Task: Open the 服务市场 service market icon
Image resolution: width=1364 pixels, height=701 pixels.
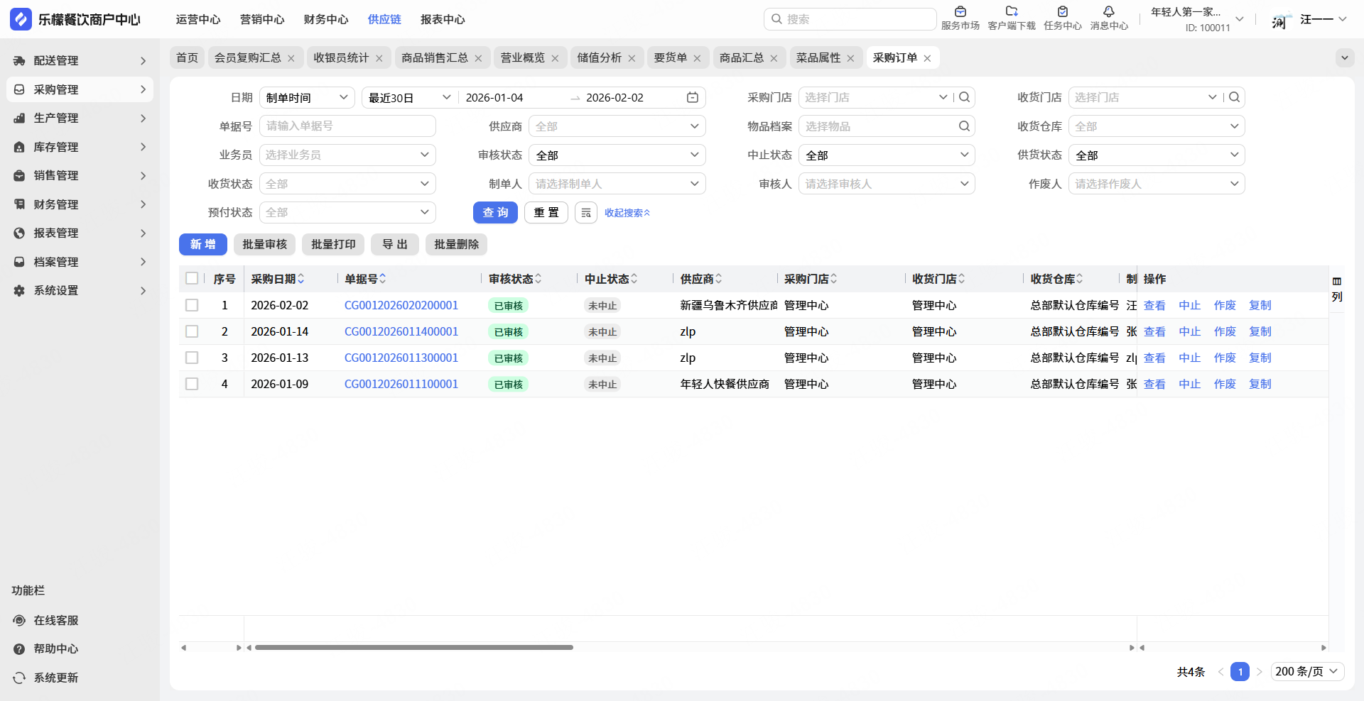Action: (x=960, y=12)
